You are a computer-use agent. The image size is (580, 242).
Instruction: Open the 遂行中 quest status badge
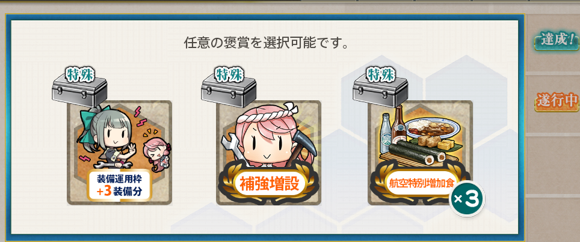pos(556,100)
